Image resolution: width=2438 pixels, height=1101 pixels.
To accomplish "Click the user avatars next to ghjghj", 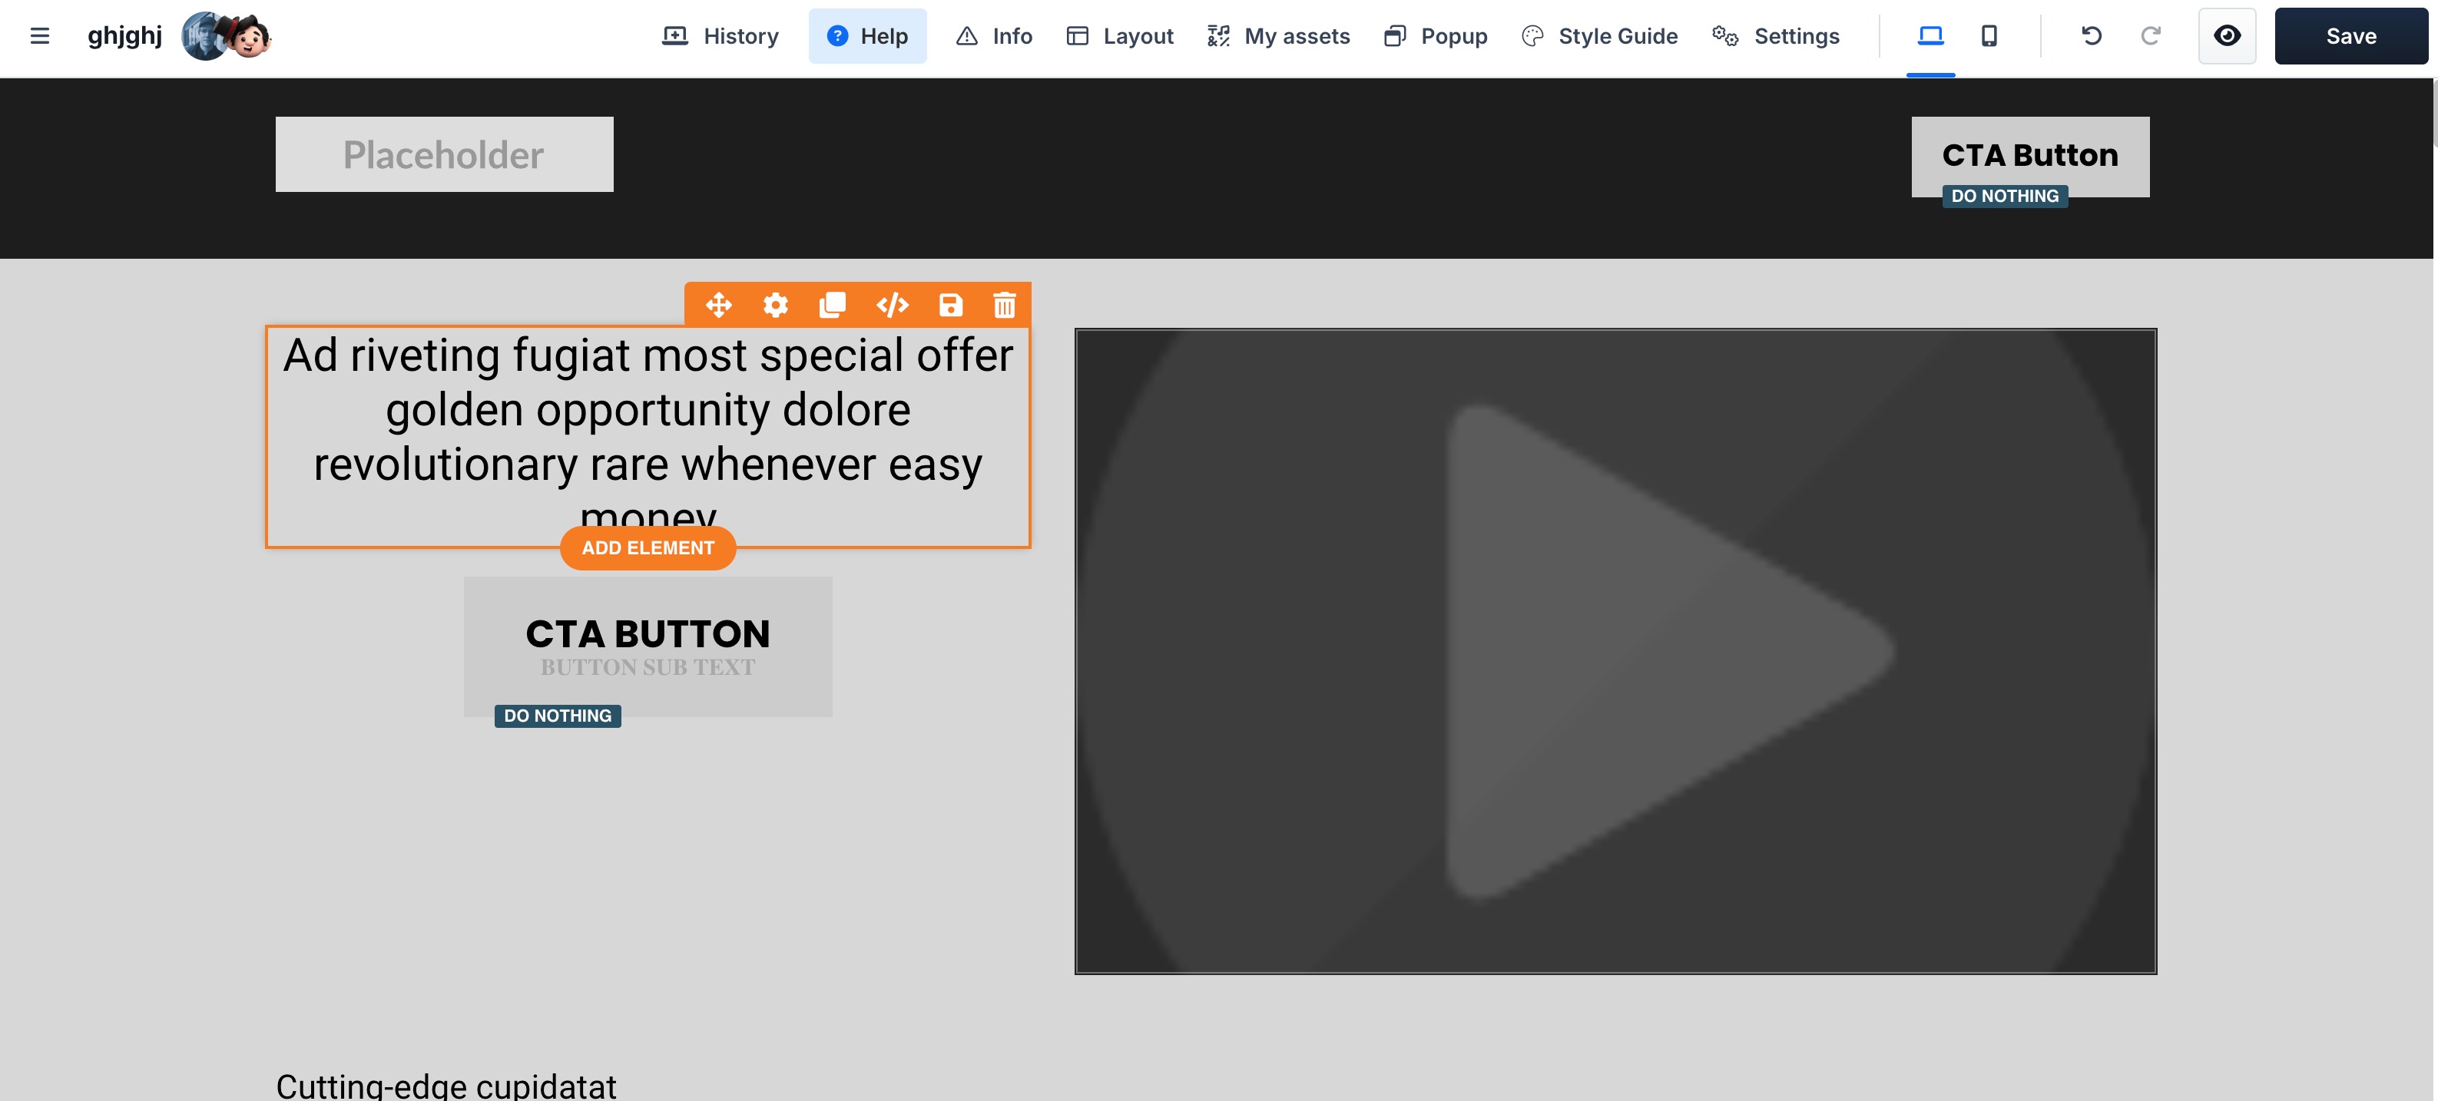I will click(226, 36).
